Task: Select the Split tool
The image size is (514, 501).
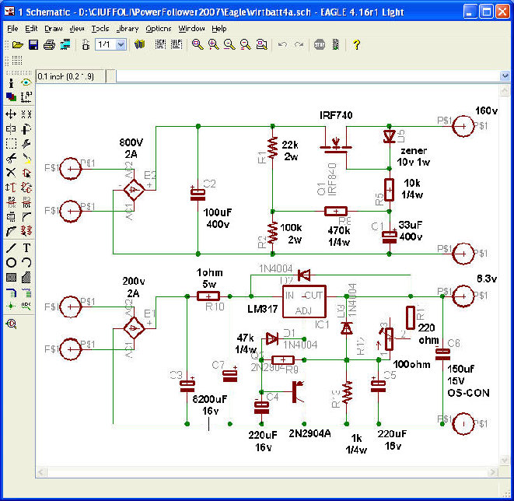Action: click(11, 231)
